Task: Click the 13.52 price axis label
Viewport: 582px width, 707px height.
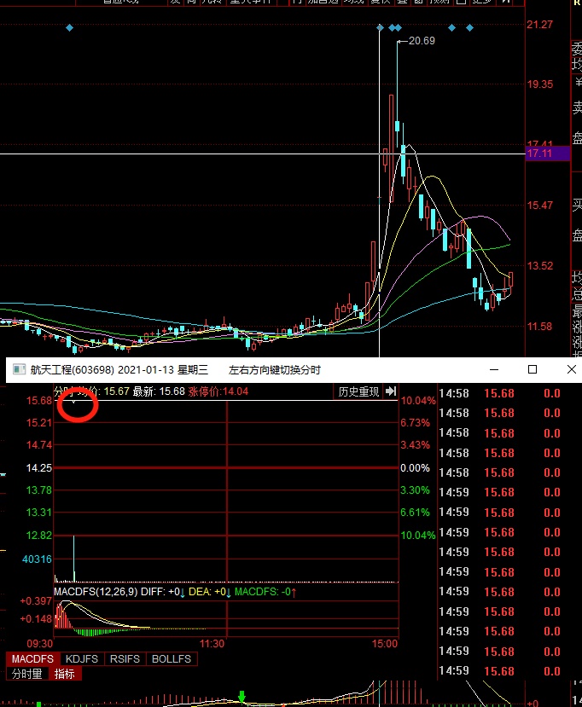Action: pos(540,266)
